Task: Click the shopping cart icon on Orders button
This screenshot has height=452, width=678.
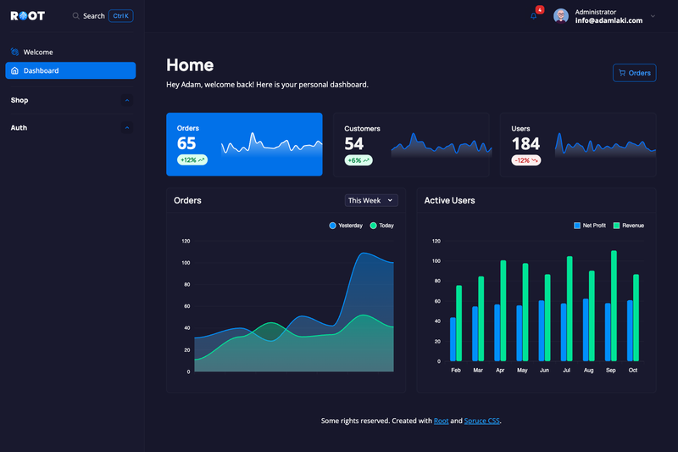Action: (622, 73)
